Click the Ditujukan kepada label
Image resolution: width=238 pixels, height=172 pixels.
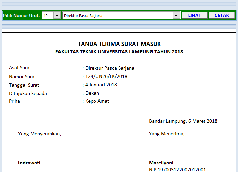point(28,93)
